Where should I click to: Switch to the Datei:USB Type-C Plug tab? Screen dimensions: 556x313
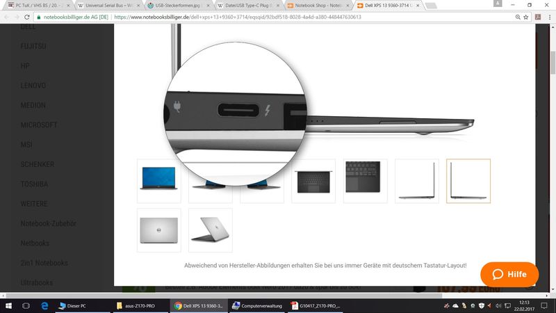(247, 6)
